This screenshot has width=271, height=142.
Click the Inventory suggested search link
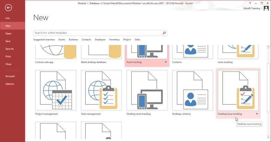tap(114, 40)
